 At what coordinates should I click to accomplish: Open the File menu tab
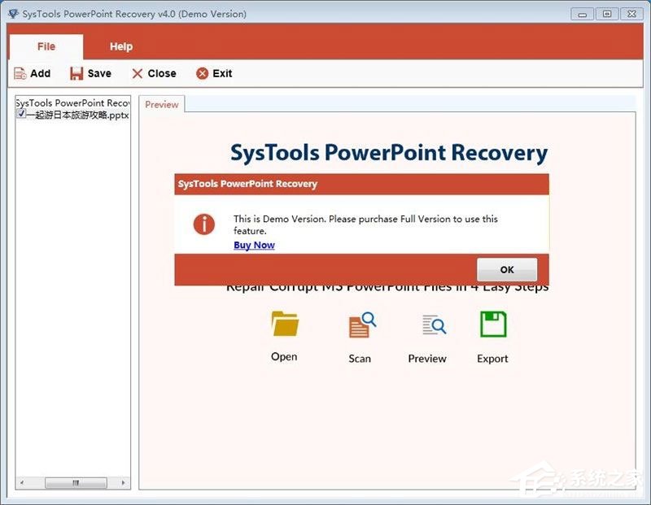click(46, 46)
